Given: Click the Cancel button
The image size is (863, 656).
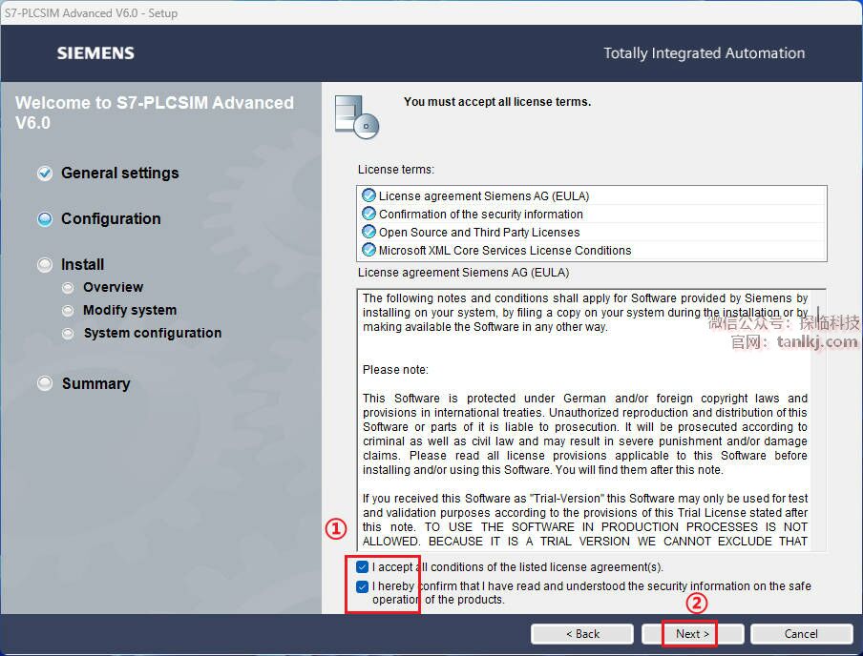Looking at the screenshot, I should click(801, 634).
